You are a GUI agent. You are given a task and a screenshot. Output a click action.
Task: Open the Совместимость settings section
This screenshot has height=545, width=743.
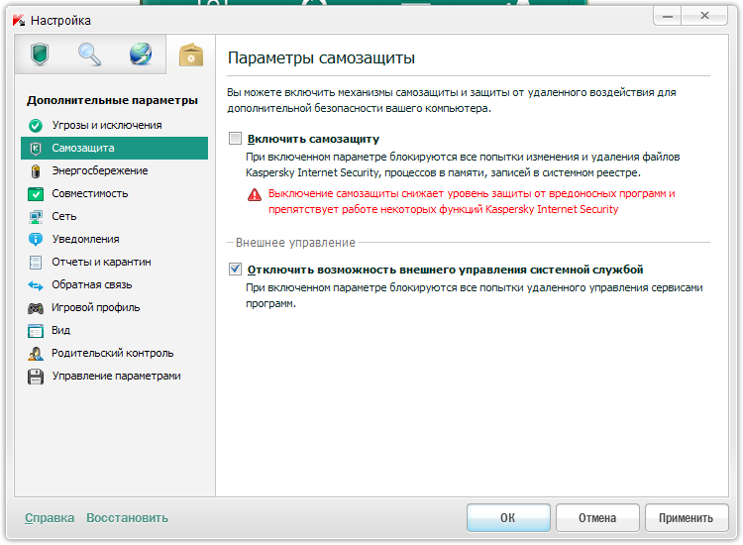[114, 194]
